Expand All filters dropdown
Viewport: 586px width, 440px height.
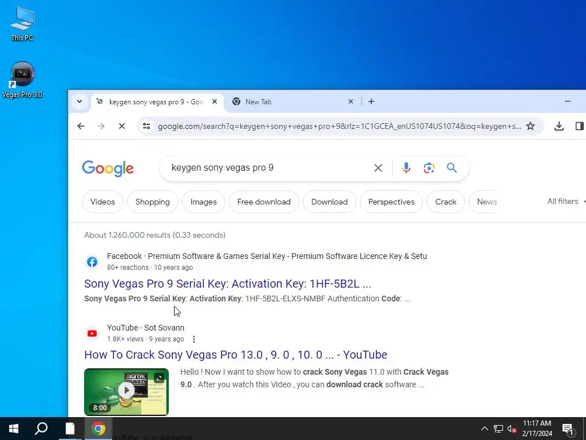click(566, 201)
